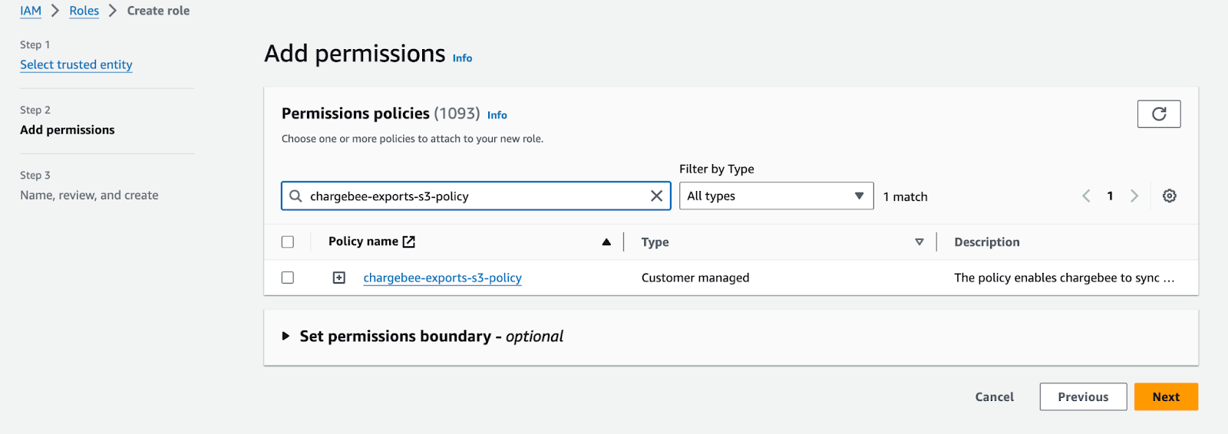Sort by the Type column arrow

(x=919, y=242)
